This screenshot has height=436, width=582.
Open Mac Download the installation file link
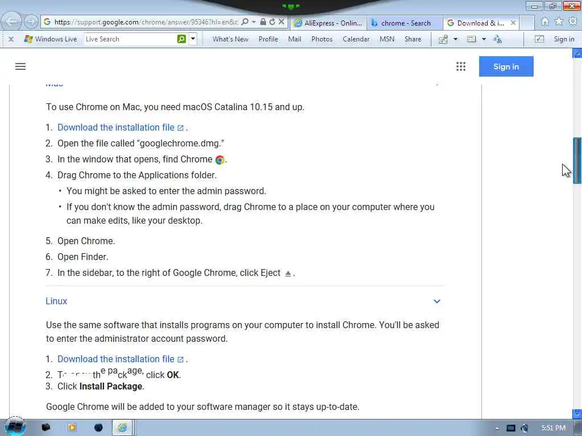116,128
